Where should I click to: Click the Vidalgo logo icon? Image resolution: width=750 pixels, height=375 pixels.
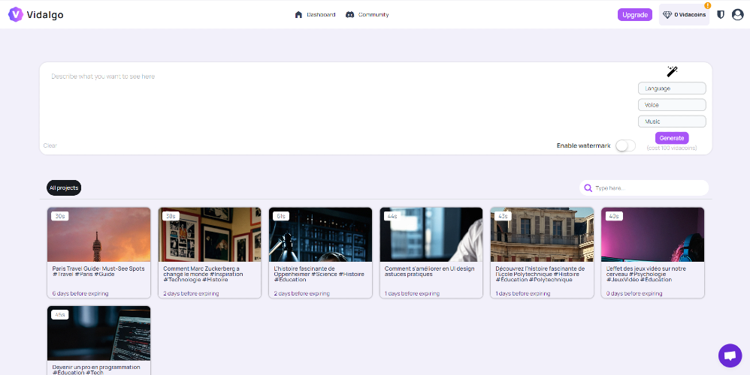tap(16, 14)
